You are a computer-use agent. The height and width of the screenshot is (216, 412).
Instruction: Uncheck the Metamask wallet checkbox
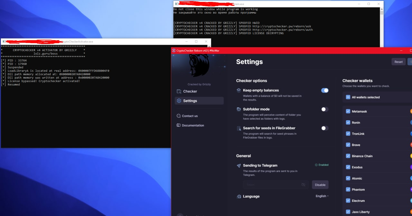348,112
